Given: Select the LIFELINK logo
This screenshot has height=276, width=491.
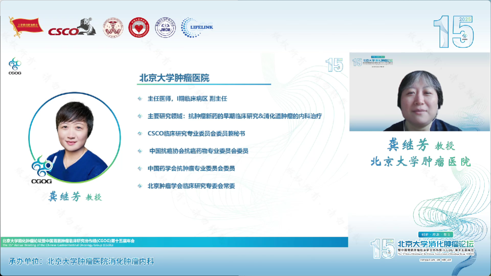Looking at the screenshot, I should click(197, 27).
